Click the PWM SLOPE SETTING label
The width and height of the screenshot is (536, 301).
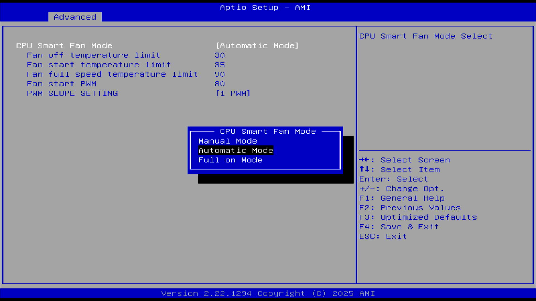(x=72, y=93)
